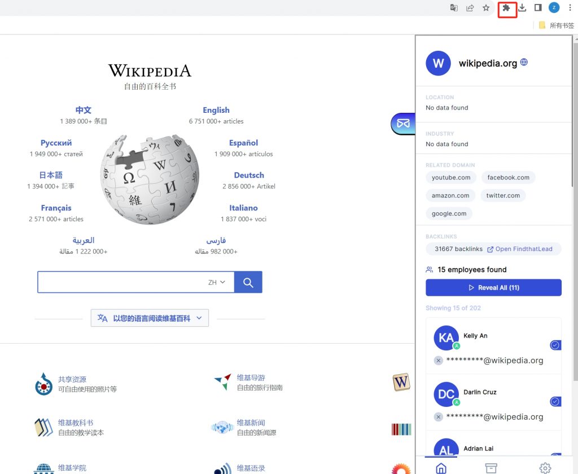This screenshot has width=578, height=474.
Task: Open the browser extensions puzzle icon
Action: pos(506,8)
